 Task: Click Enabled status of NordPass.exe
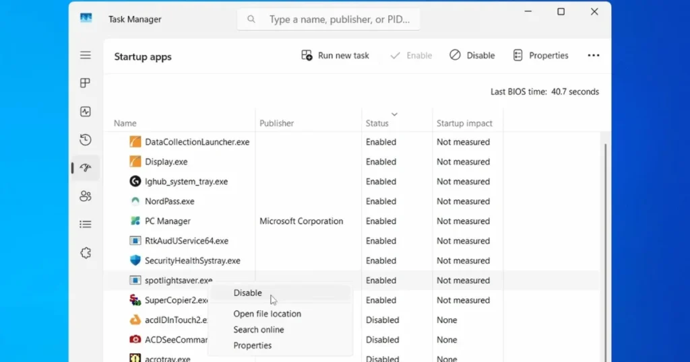click(x=381, y=201)
